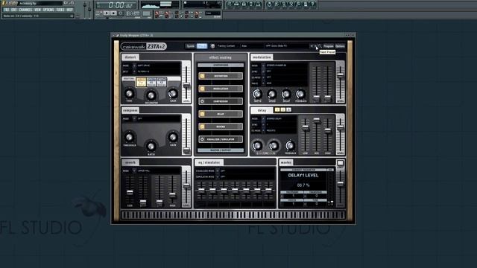The image size is (477, 268).
Task: Select delay unit tab 2
Action: (283, 109)
